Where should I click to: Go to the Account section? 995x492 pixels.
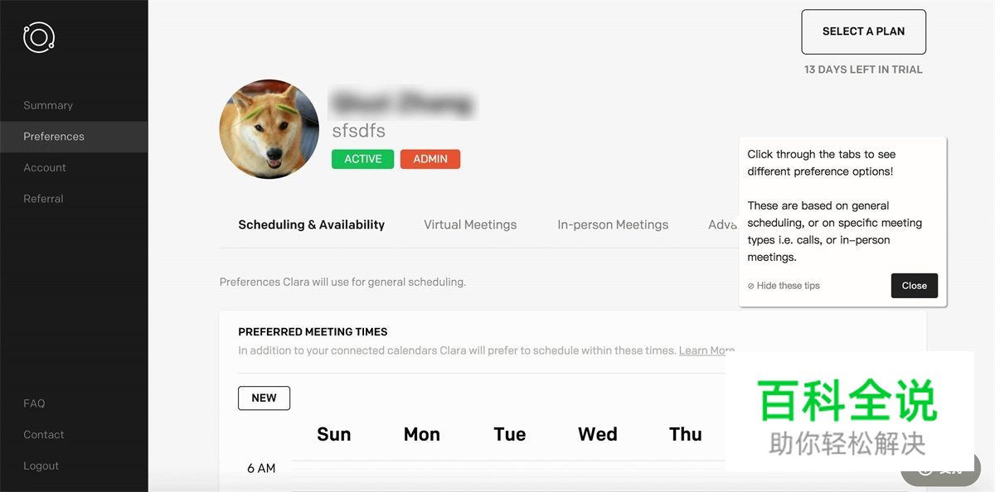(45, 167)
